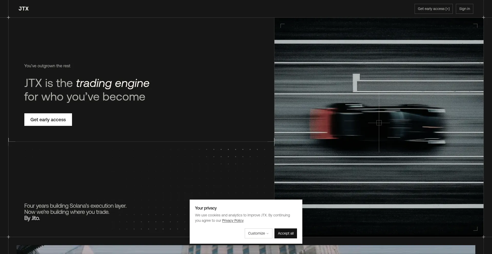Click the blurred race car hero image
This screenshot has width=492, height=254.
point(379,127)
